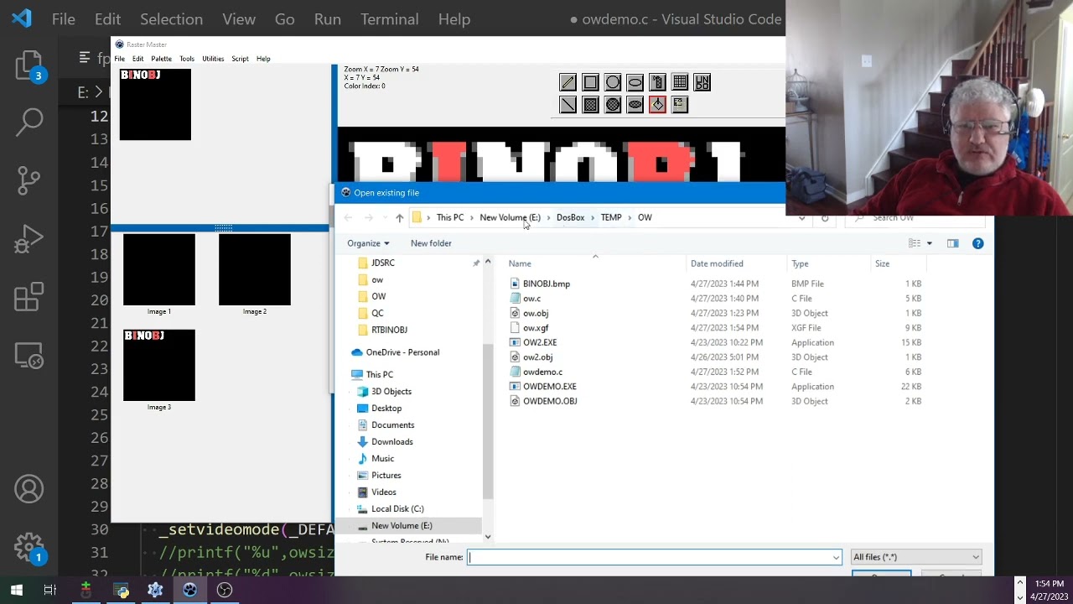The image size is (1073, 604).
Task: Select the spray can tool
Action: point(657,82)
